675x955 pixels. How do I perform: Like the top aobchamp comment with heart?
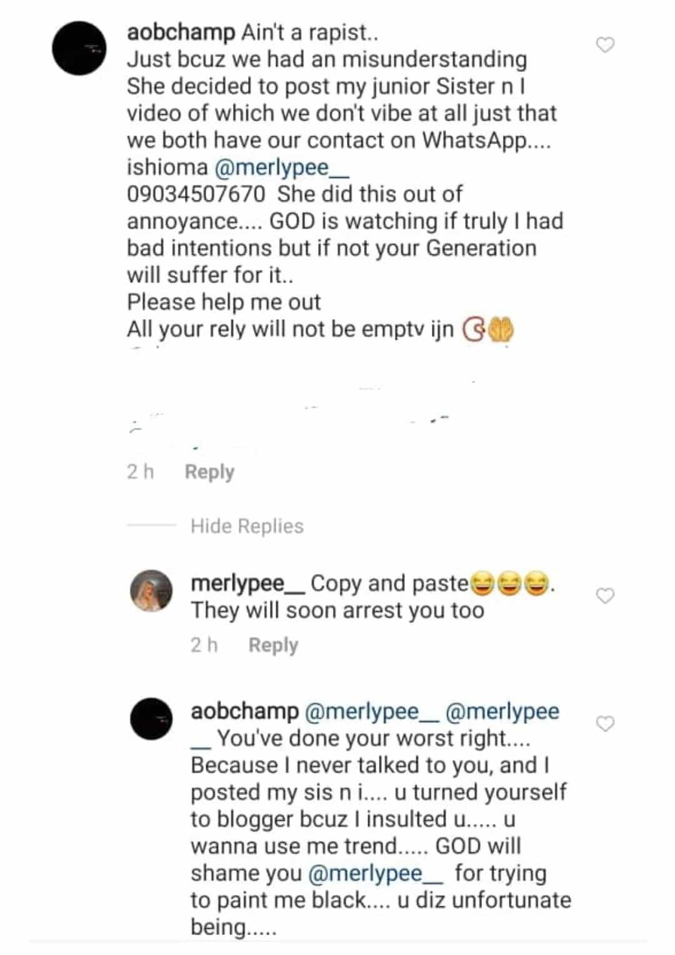coord(605,45)
